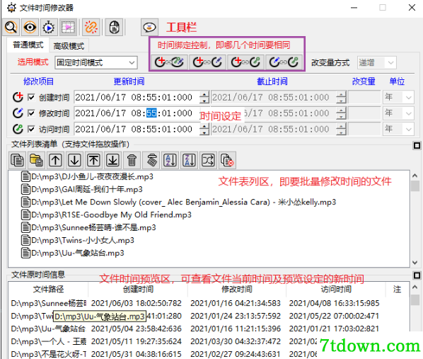Click the 访问时间 update time spinner

[204, 129]
